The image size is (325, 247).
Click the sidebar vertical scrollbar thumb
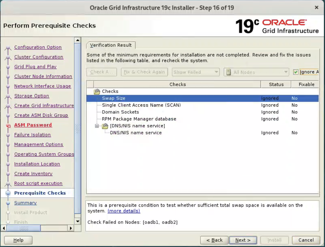click(x=78, y=128)
